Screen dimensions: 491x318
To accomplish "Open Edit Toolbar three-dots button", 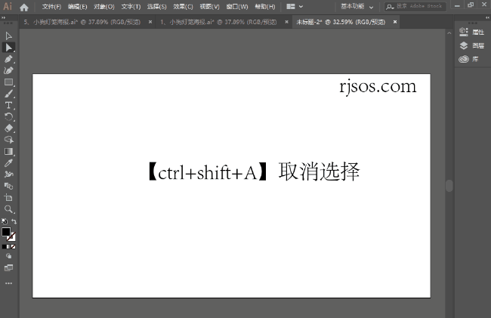I will [x=9, y=283].
